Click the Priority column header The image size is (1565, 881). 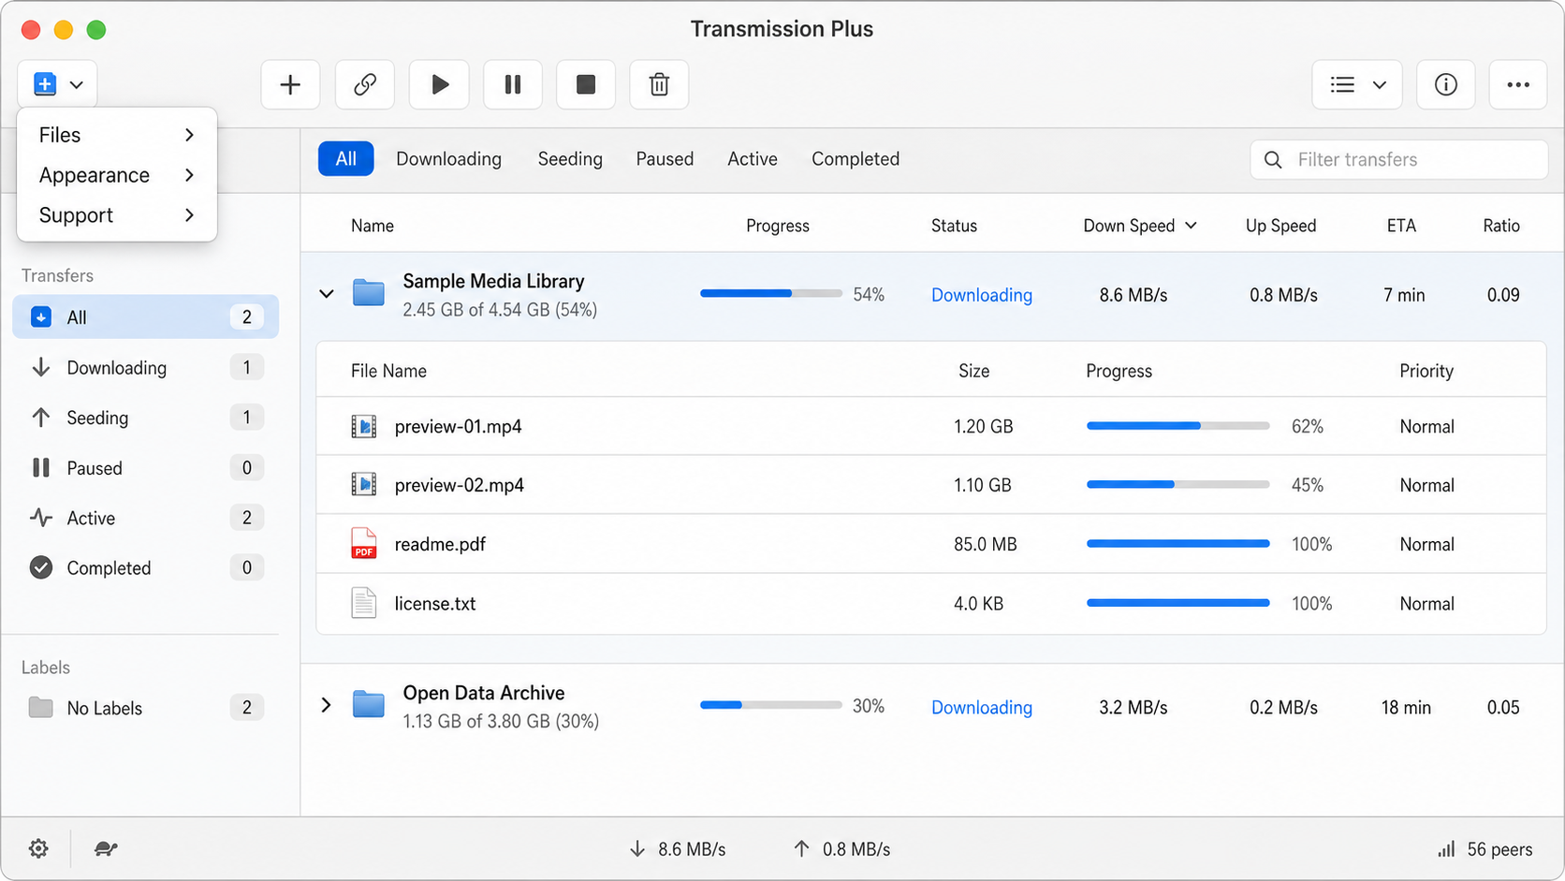point(1426,371)
